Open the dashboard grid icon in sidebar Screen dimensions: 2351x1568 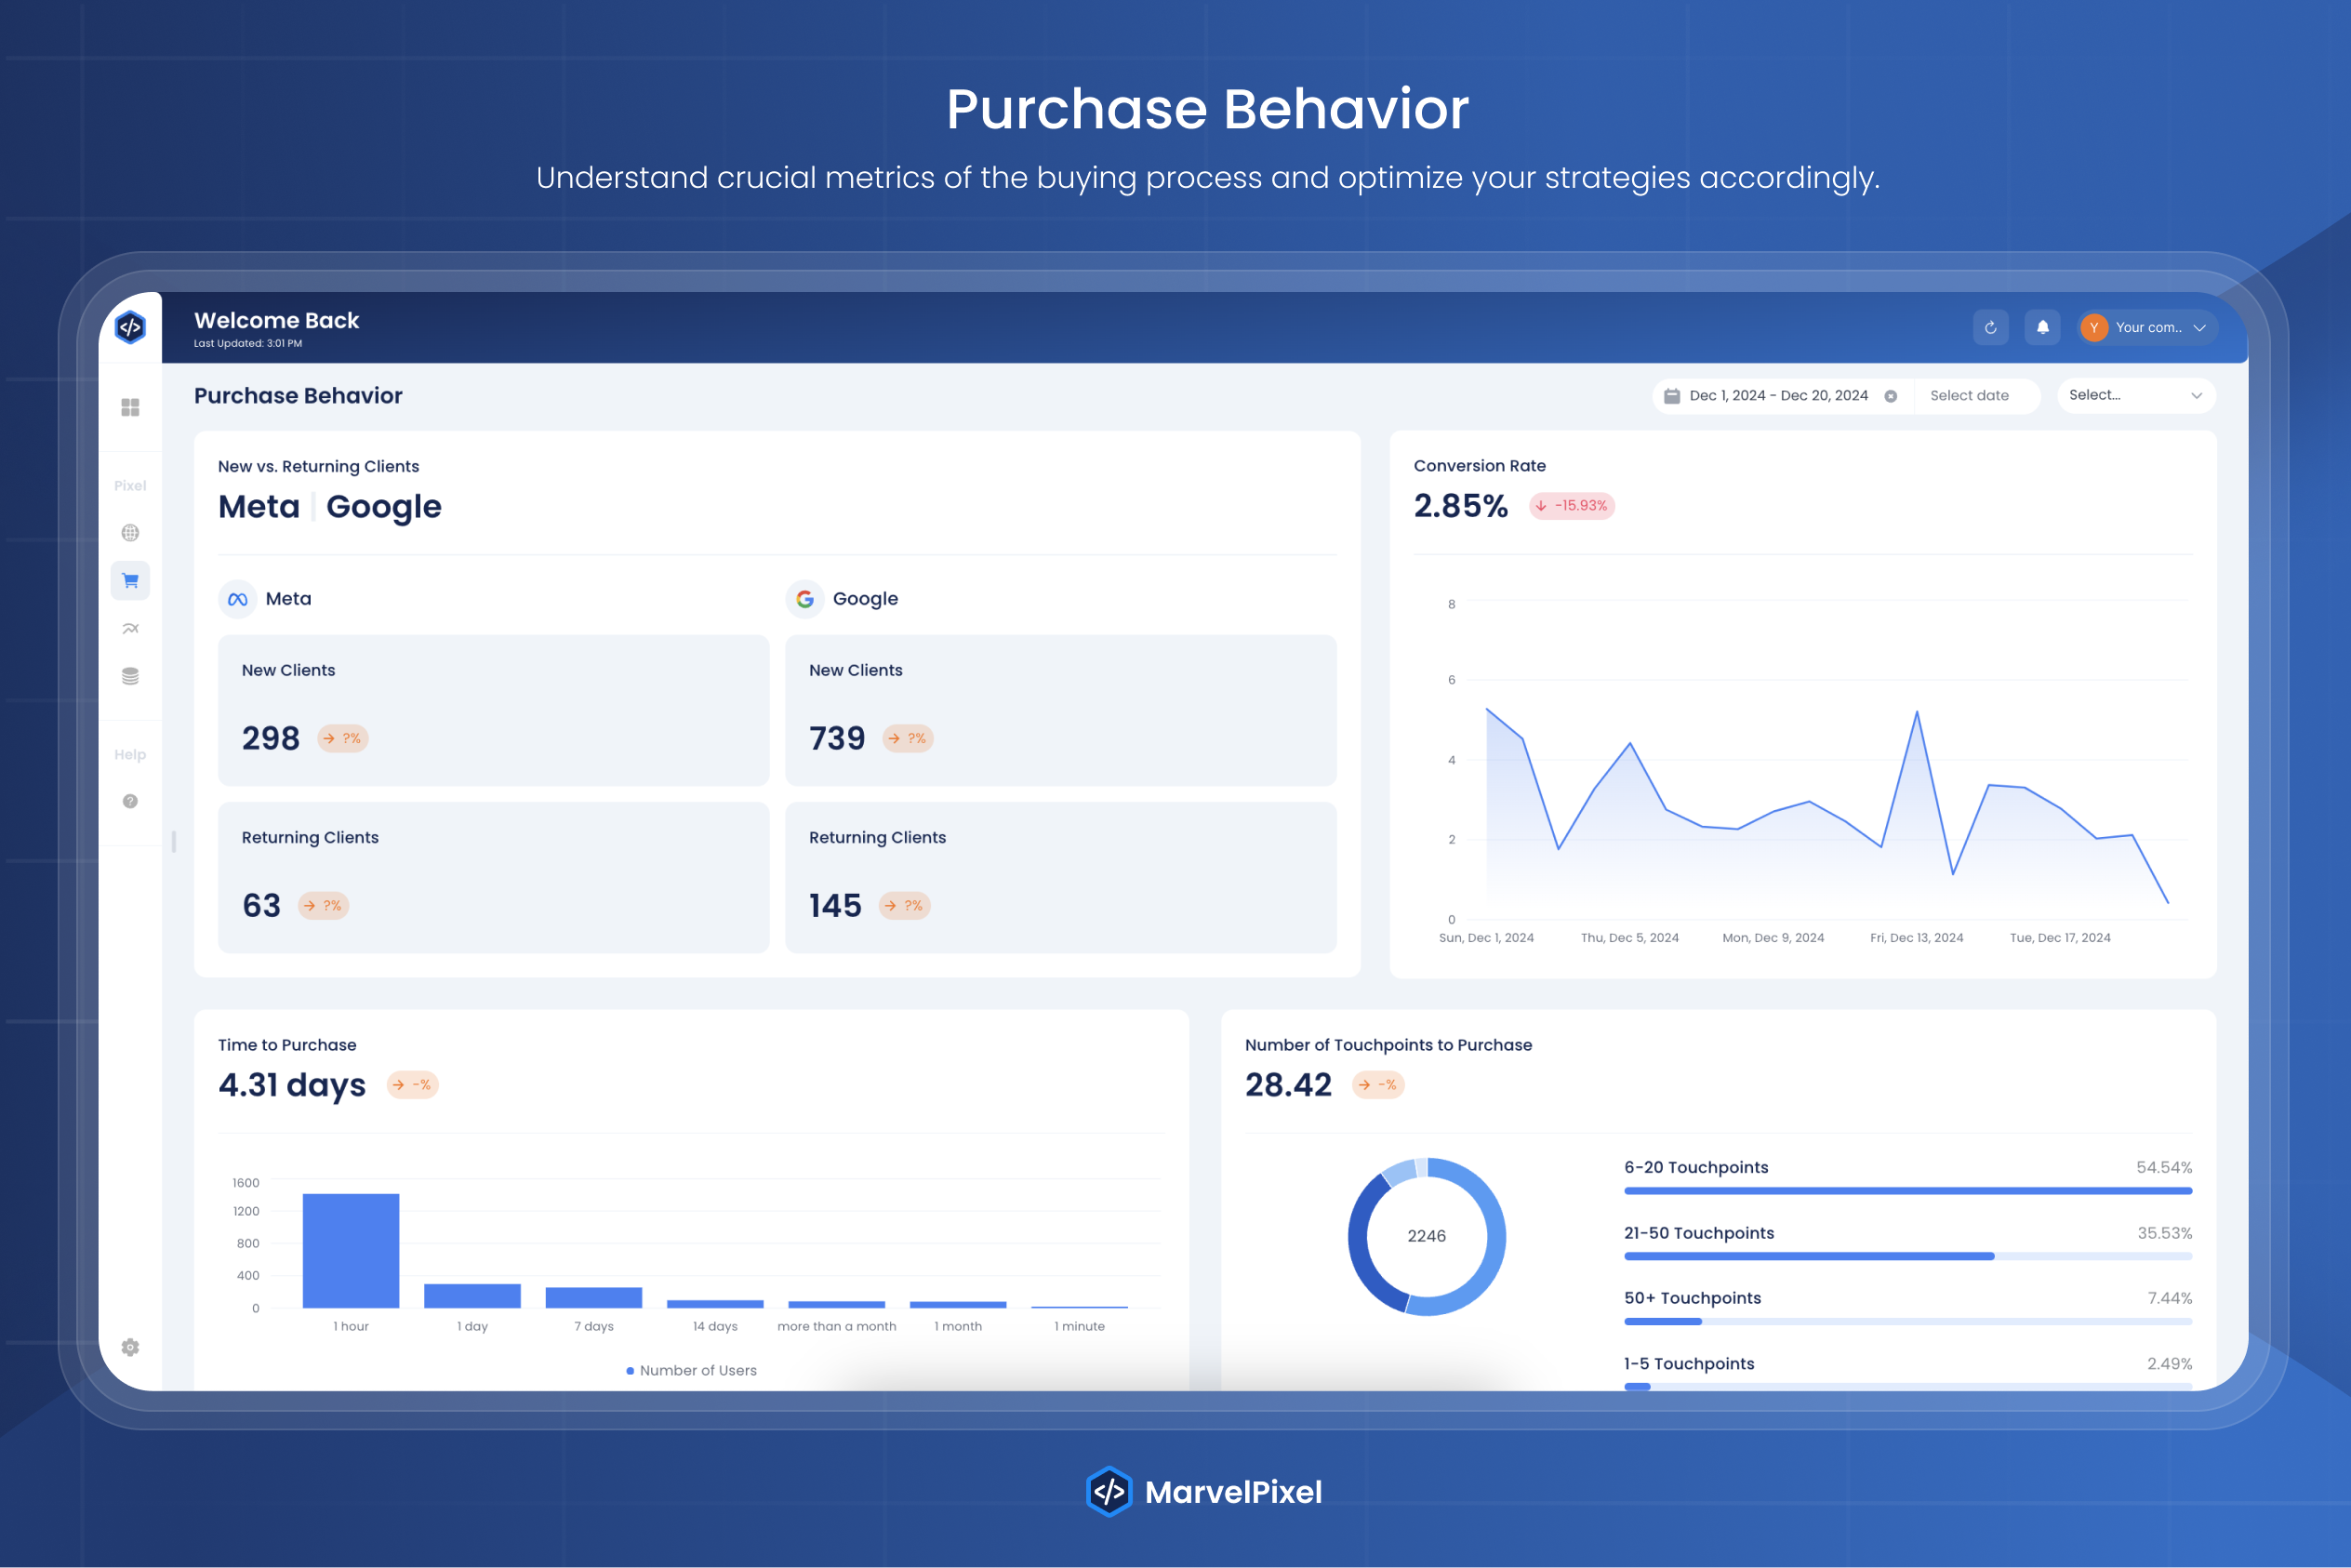(x=130, y=407)
